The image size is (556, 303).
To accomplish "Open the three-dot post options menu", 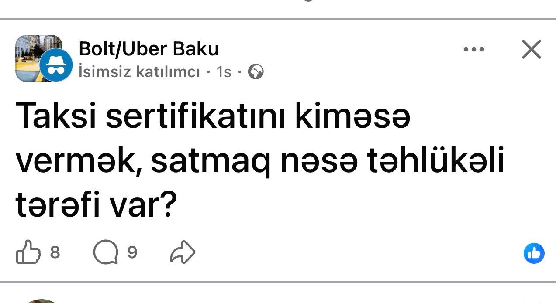I will click(x=474, y=49).
